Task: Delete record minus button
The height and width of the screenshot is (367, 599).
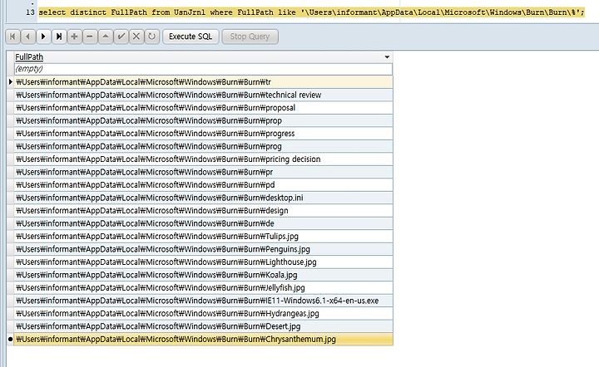Action: click(90, 37)
